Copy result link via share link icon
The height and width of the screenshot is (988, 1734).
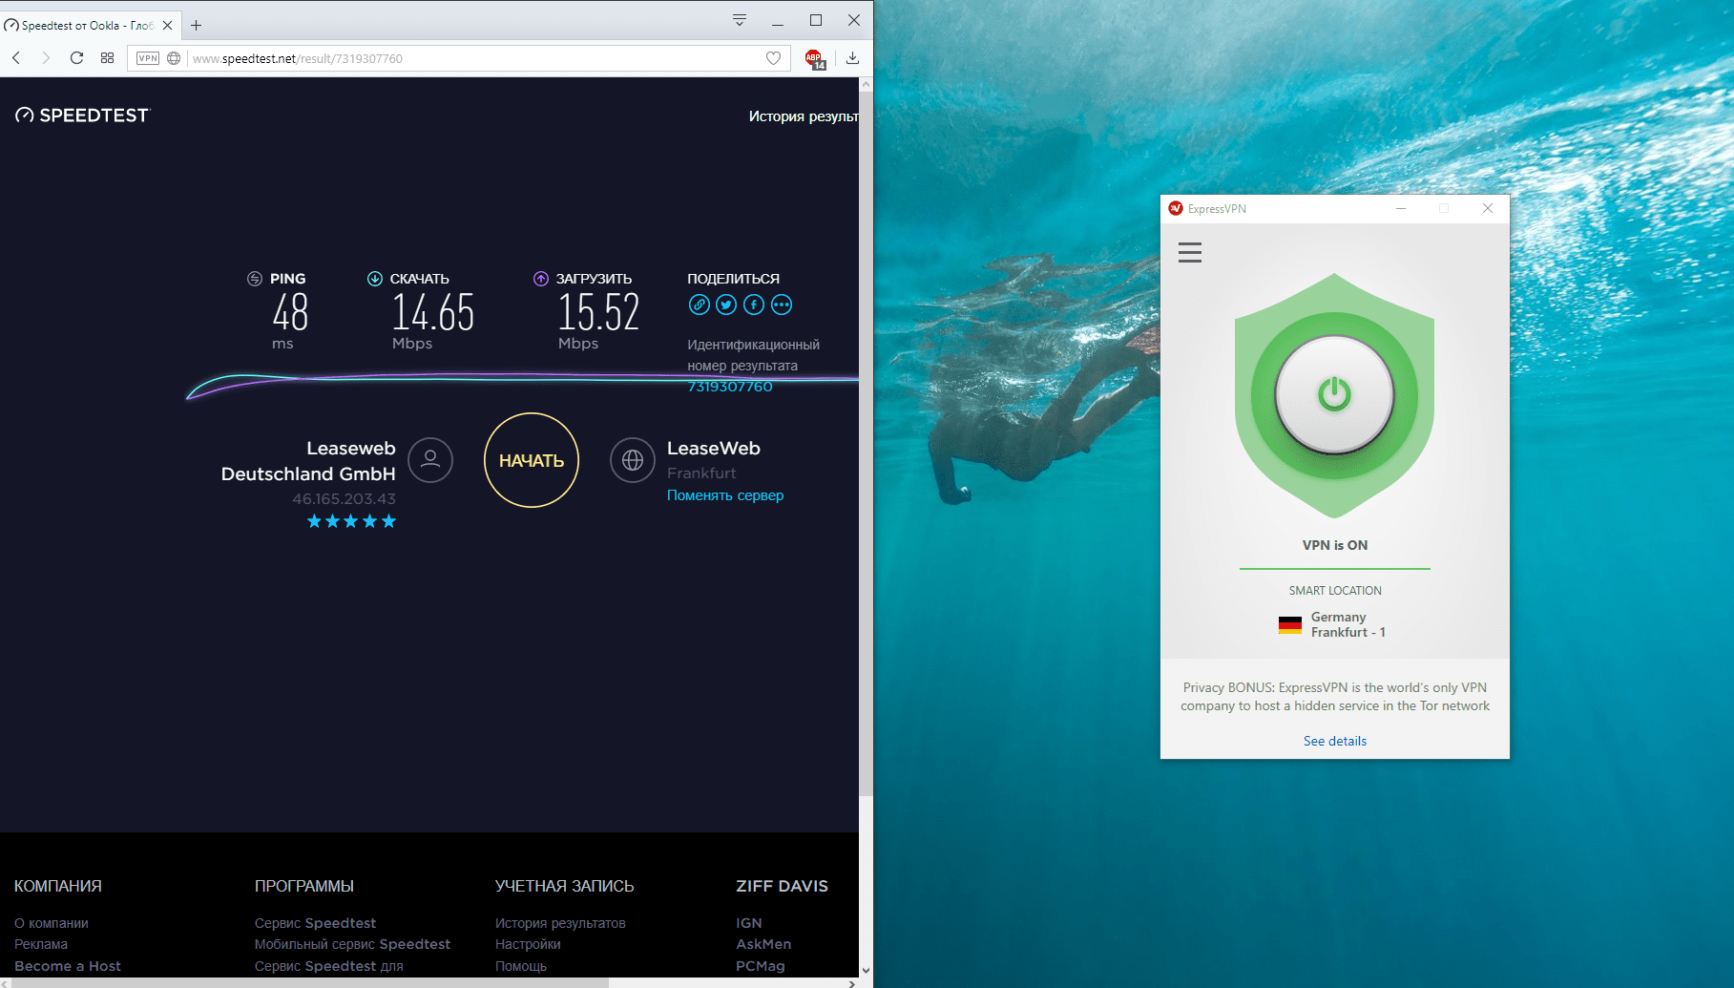click(x=700, y=305)
